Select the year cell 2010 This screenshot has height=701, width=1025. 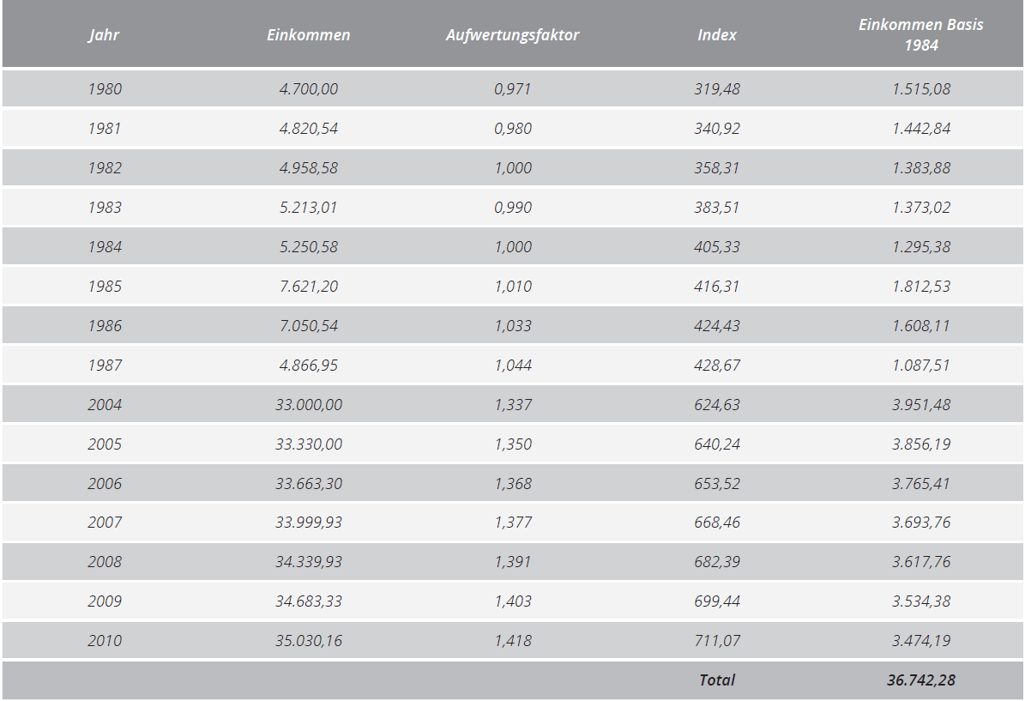click(x=105, y=640)
